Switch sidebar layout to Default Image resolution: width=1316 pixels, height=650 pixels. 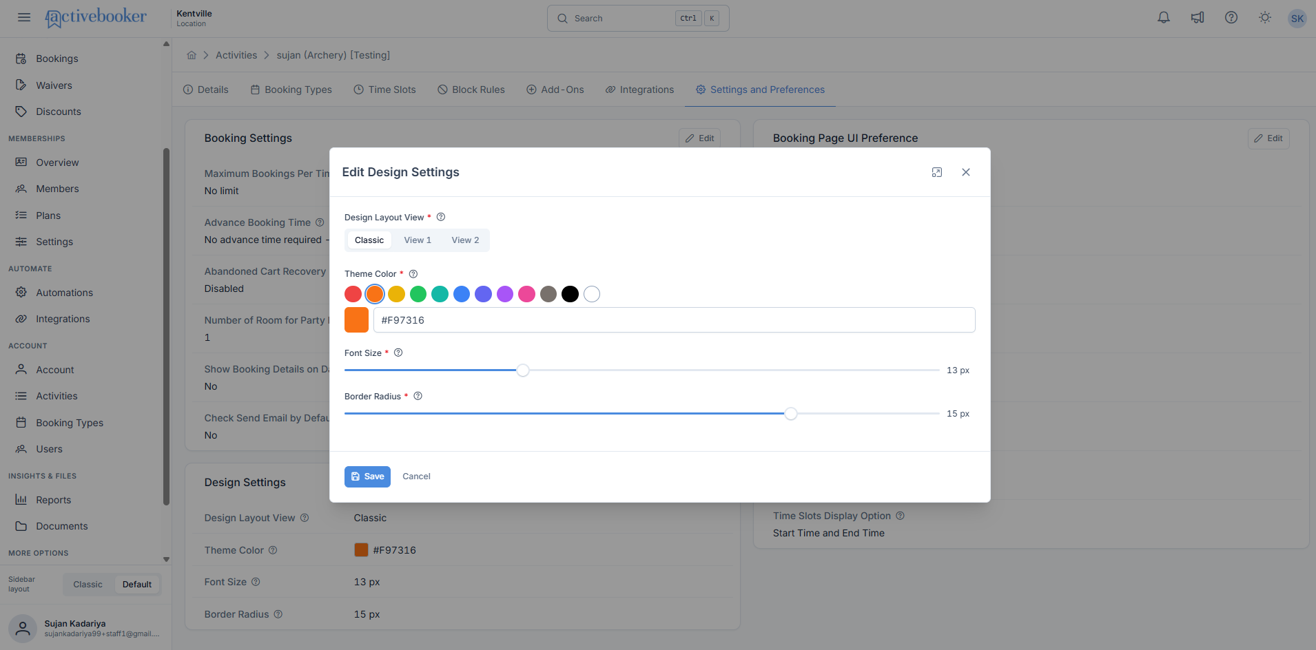137,585
